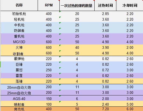Select ammo count 40 in 火神 row
The image size is (143, 111).
pos(77,47)
